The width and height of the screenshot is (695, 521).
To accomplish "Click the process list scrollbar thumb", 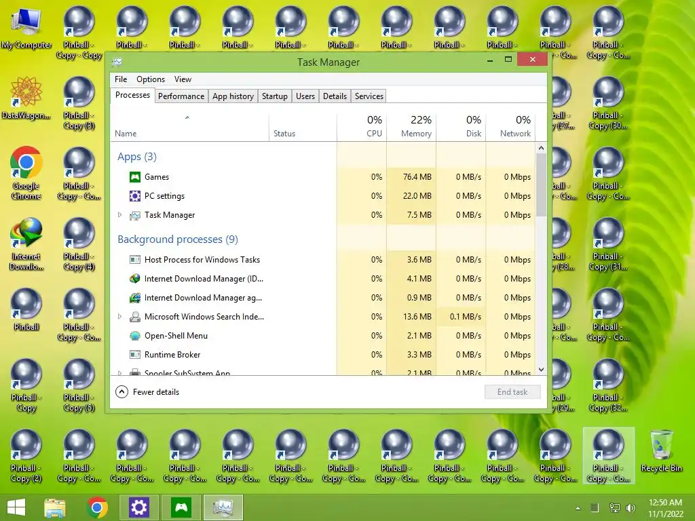I will tap(541, 185).
